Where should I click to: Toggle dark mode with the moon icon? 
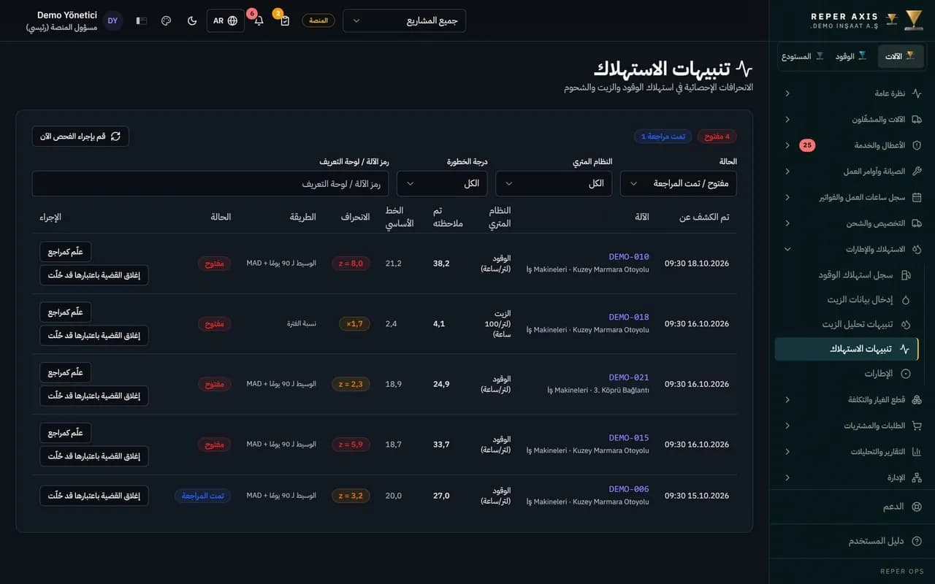click(192, 20)
